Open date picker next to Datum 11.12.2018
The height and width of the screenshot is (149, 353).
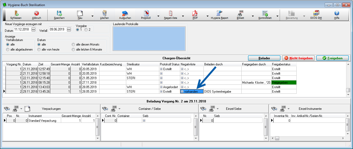33,30
